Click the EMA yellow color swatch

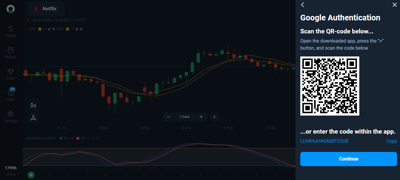click(x=40, y=29)
